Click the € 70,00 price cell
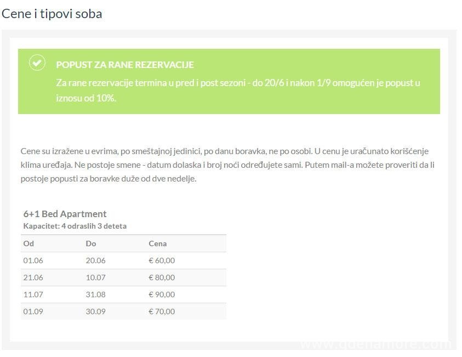Viewport: 462px width, 357px height. pyautogui.click(x=162, y=311)
